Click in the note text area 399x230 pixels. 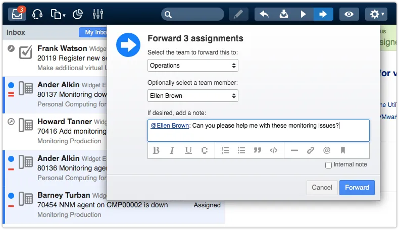tap(258, 131)
